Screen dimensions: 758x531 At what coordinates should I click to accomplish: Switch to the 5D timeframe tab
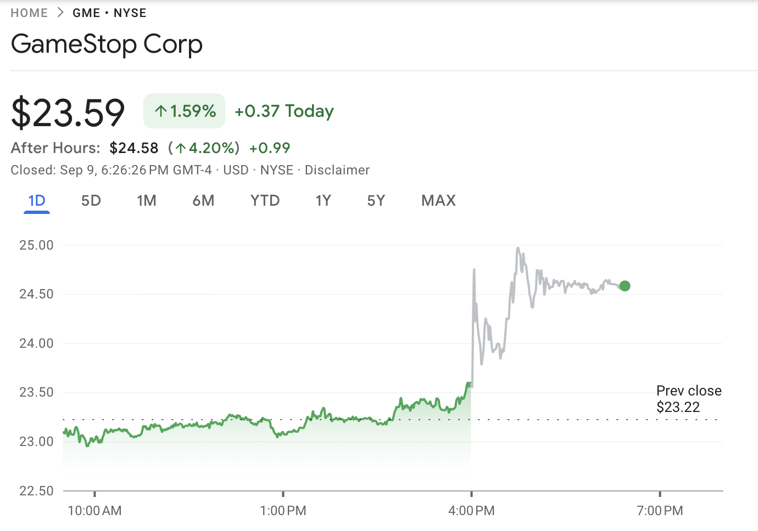click(91, 201)
